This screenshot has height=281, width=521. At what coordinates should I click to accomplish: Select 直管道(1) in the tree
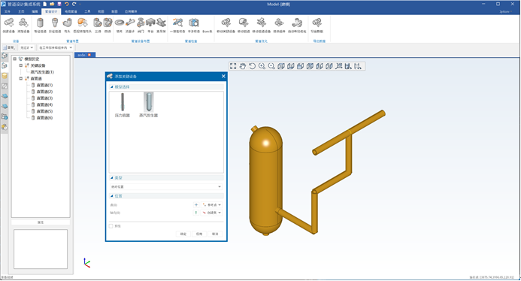click(x=44, y=85)
